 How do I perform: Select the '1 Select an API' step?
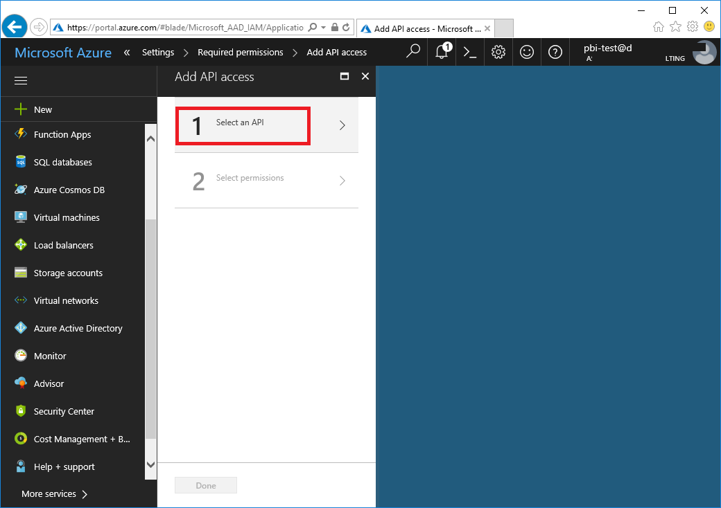(x=267, y=125)
